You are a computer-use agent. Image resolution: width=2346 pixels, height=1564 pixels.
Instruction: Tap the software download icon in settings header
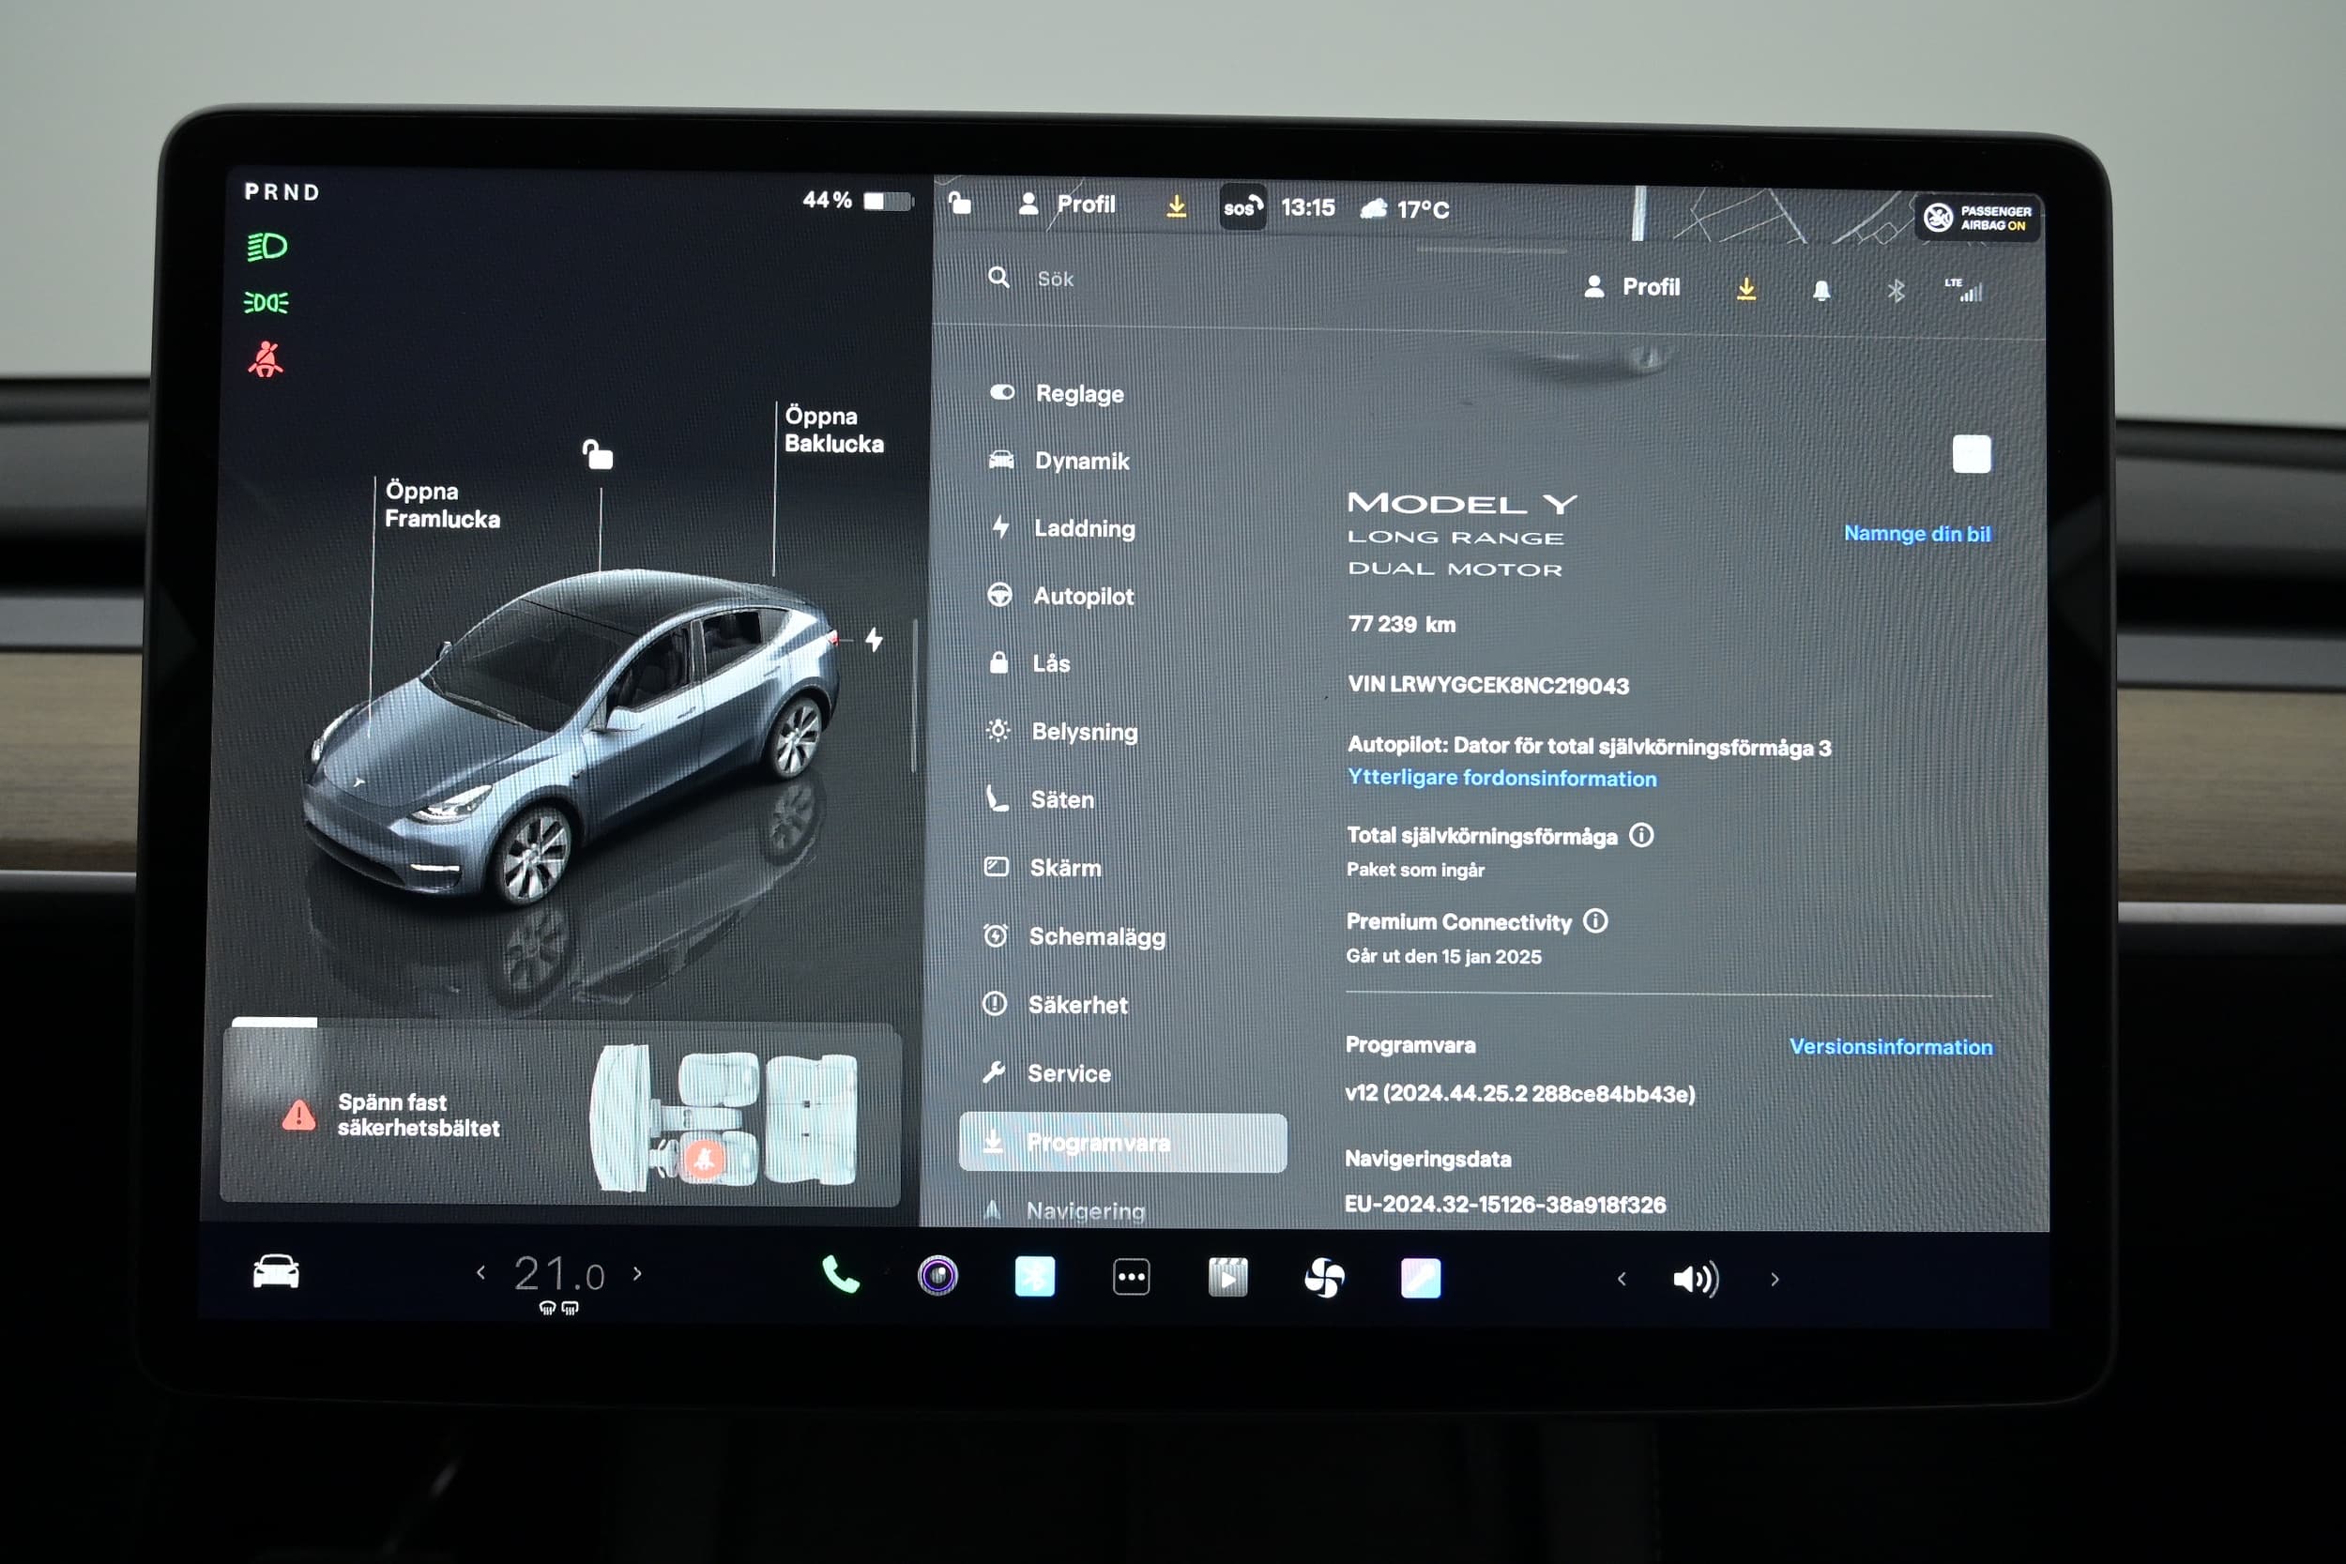(x=1746, y=288)
